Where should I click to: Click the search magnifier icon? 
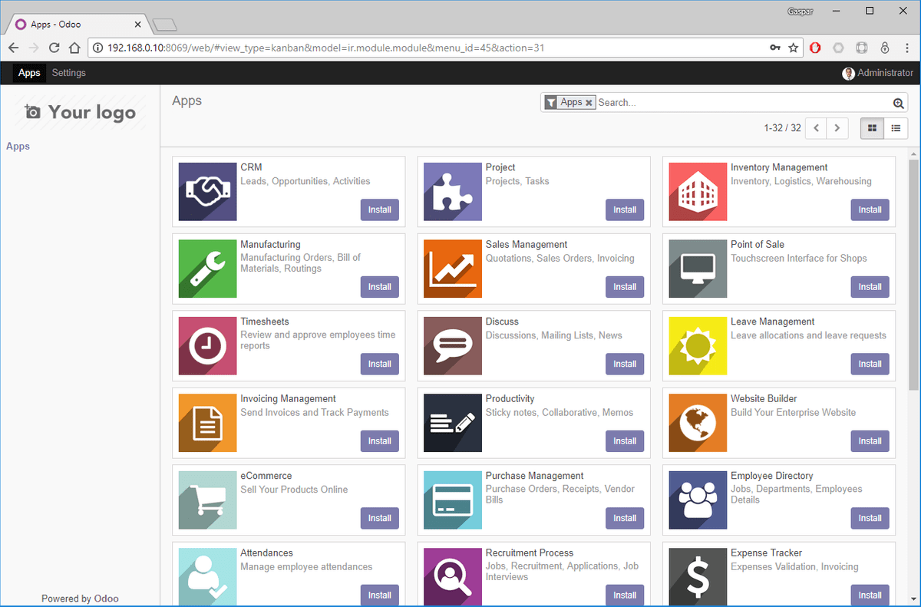pos(899,103)
